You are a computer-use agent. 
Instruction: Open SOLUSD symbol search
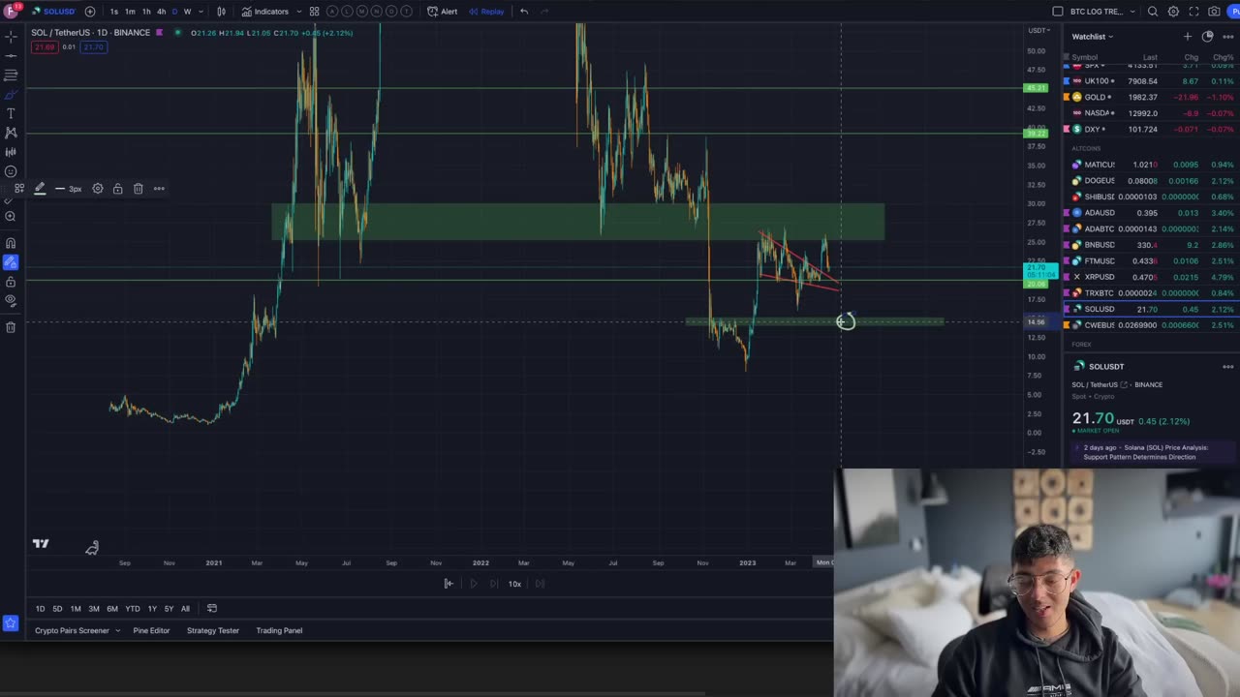coord(53,12)
